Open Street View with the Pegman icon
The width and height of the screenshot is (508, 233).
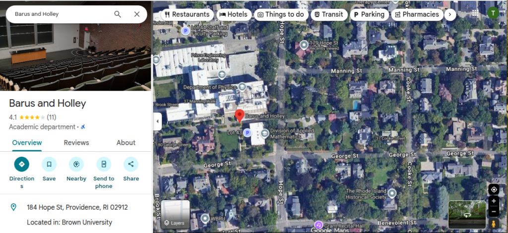pos(494,224)
